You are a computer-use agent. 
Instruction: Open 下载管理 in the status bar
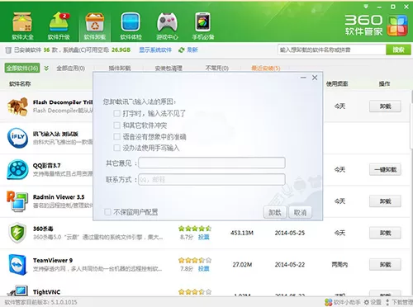click(400, 302)
